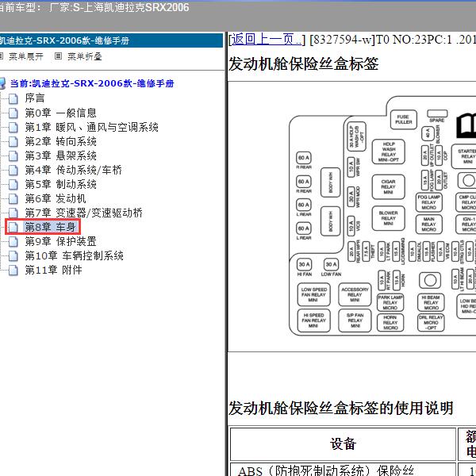
Task: Click the page icon beside 第1章
Action: [13, 127]
